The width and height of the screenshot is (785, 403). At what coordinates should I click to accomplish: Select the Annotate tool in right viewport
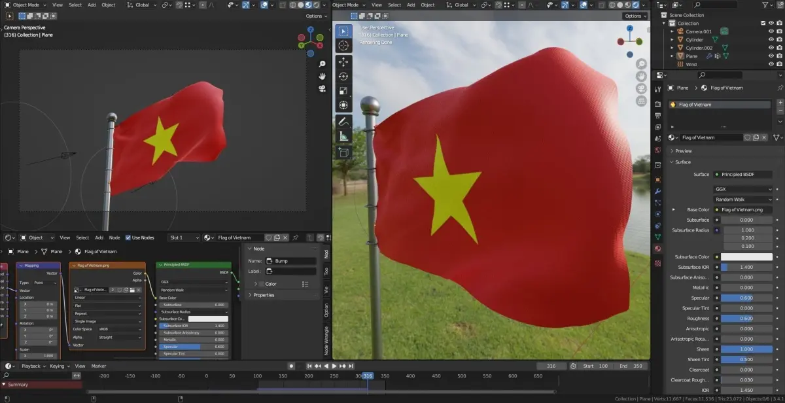[343, 122]
